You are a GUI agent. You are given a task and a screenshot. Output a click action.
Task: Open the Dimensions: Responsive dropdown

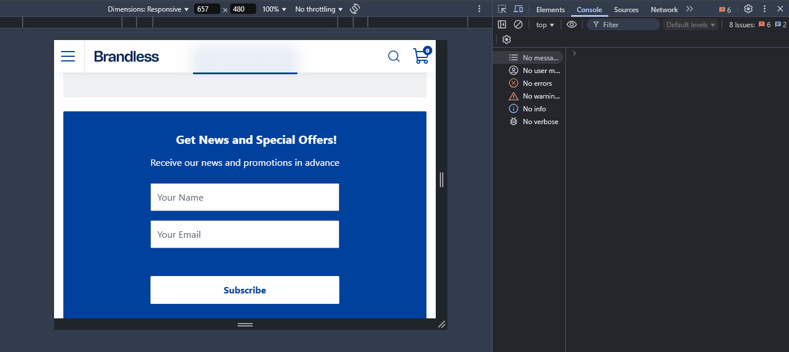148,9
